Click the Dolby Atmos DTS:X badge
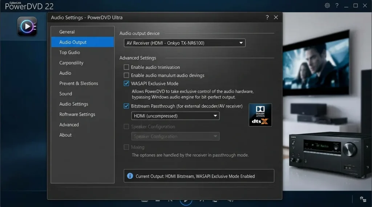Screen dimensions: 372x207 [260, 115]
